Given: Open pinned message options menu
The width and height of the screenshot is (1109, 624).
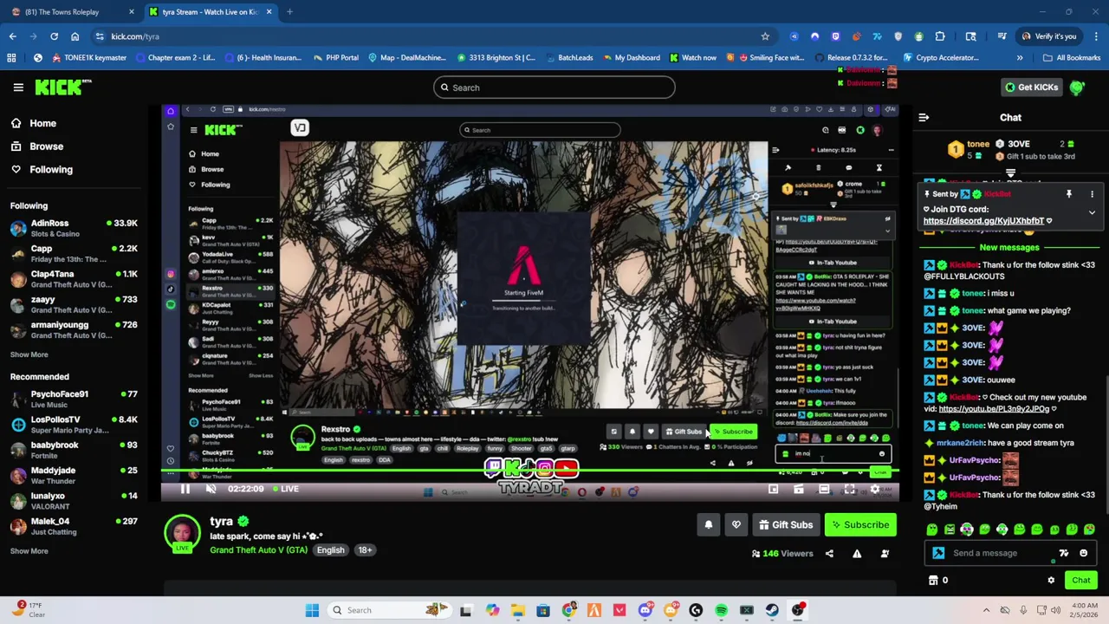Looking at the screenshot, I should pos(1092,194).
